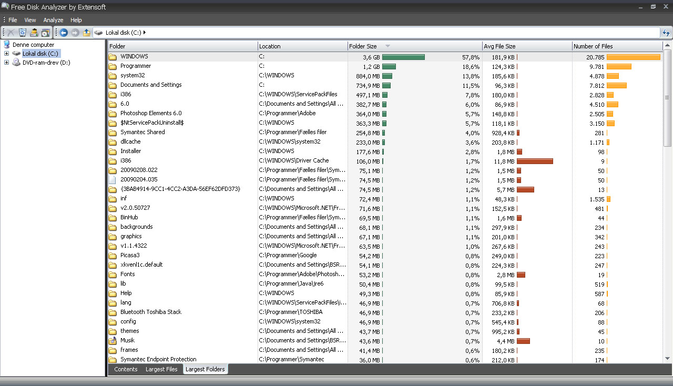Switch to the Contents tab

click(126, 369)
